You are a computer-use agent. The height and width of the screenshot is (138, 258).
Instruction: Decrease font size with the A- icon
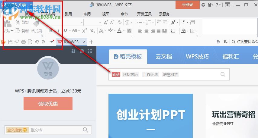(112, 22)
